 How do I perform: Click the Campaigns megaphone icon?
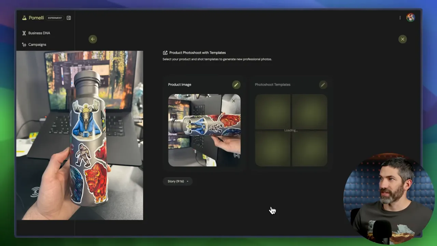[24, 45]
